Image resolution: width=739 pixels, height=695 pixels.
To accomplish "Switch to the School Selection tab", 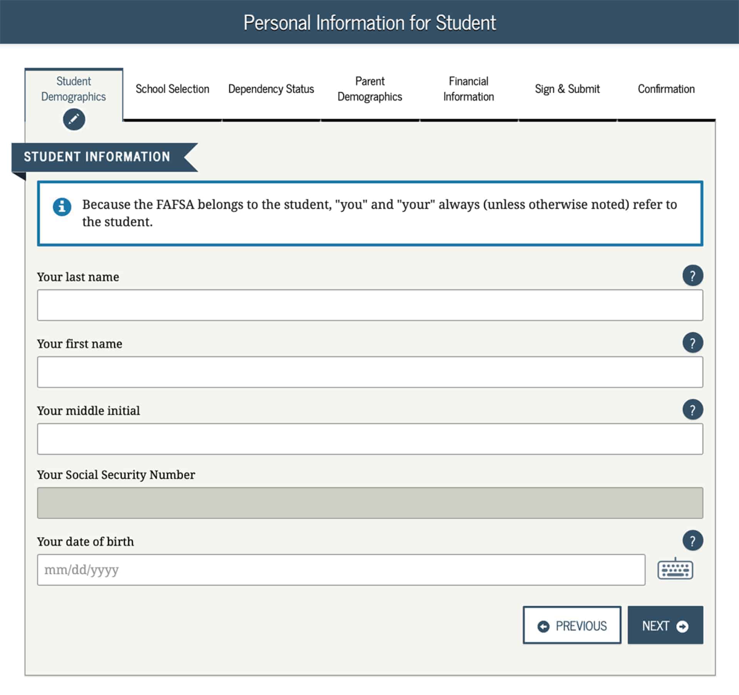I will point(172,89).
